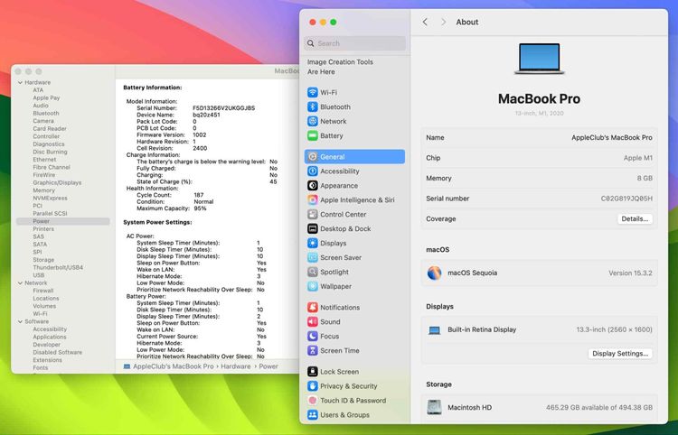
Task: Click the macOS Sequoia logo icon
Action: (x=434, y=273)
